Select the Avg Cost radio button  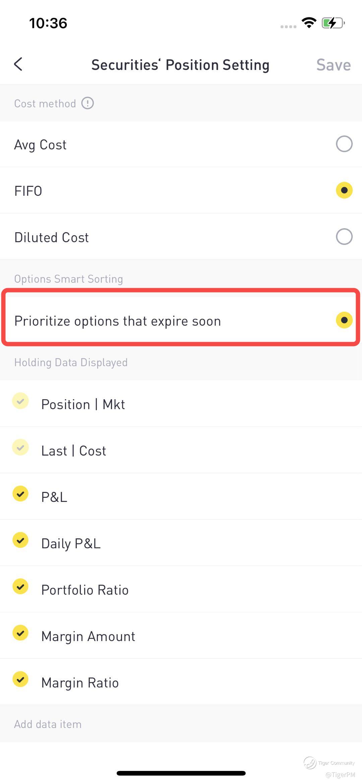pyautogui.click(x=344, y=144)
